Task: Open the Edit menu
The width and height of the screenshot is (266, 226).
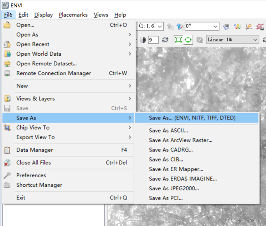Action: 23,15
